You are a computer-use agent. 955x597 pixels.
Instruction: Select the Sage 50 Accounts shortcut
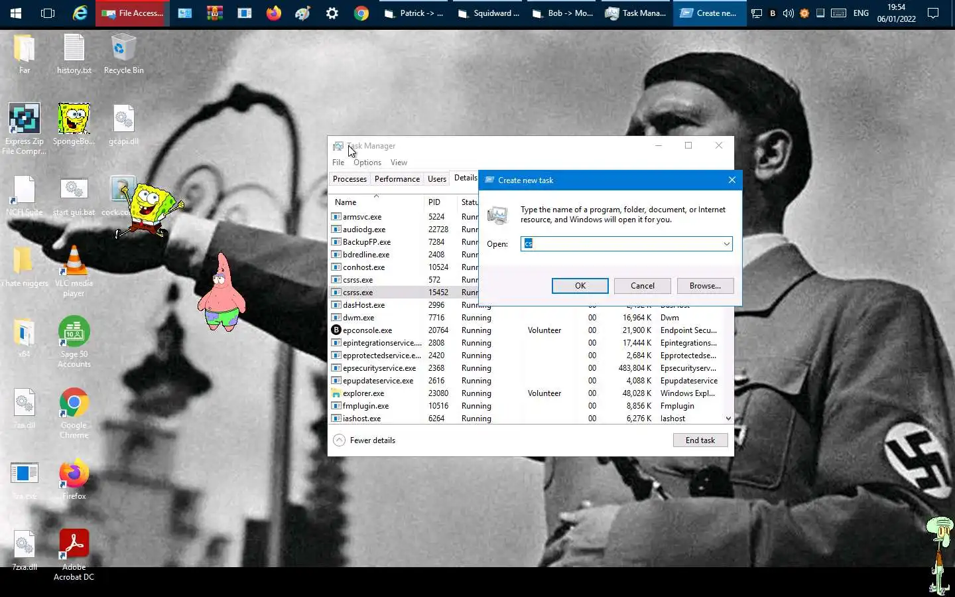click(74, 342)
